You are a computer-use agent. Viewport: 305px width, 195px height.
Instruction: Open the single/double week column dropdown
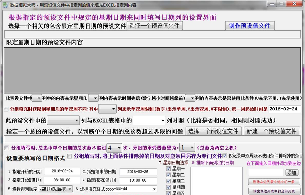tap(107, 109)
